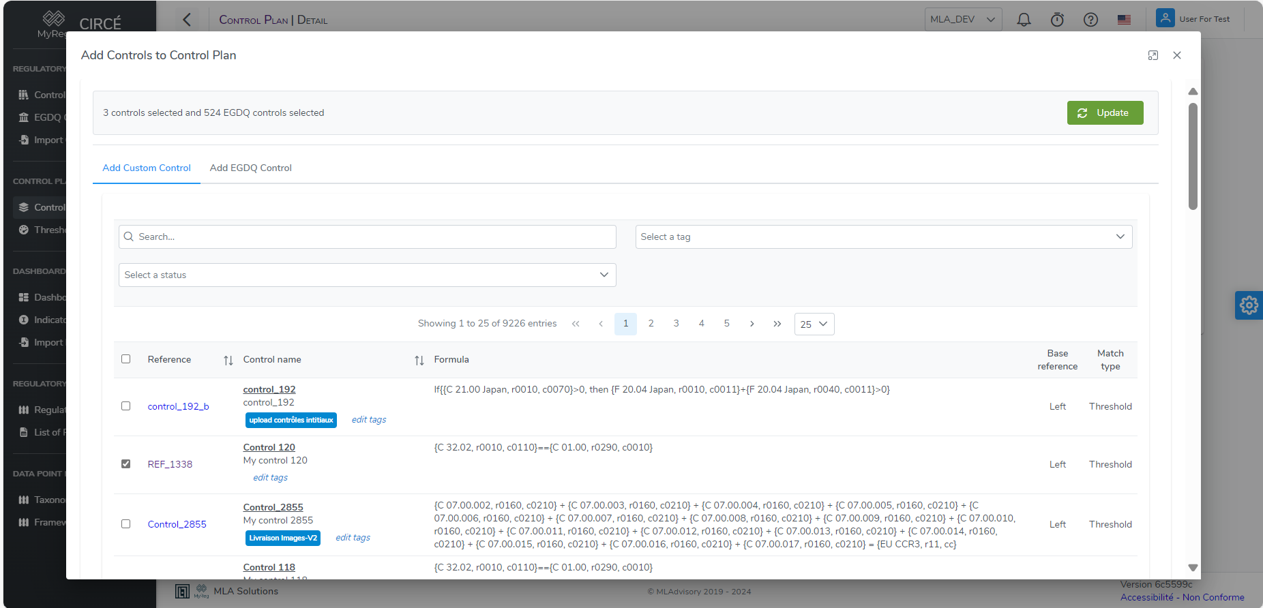Expand the Select a status dropdown
This screenshot has height=608, width=1263.
pyautogui.click(x=367, y=275)
